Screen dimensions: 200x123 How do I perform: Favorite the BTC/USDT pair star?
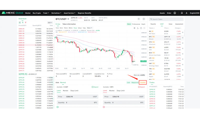pos(68,19)
